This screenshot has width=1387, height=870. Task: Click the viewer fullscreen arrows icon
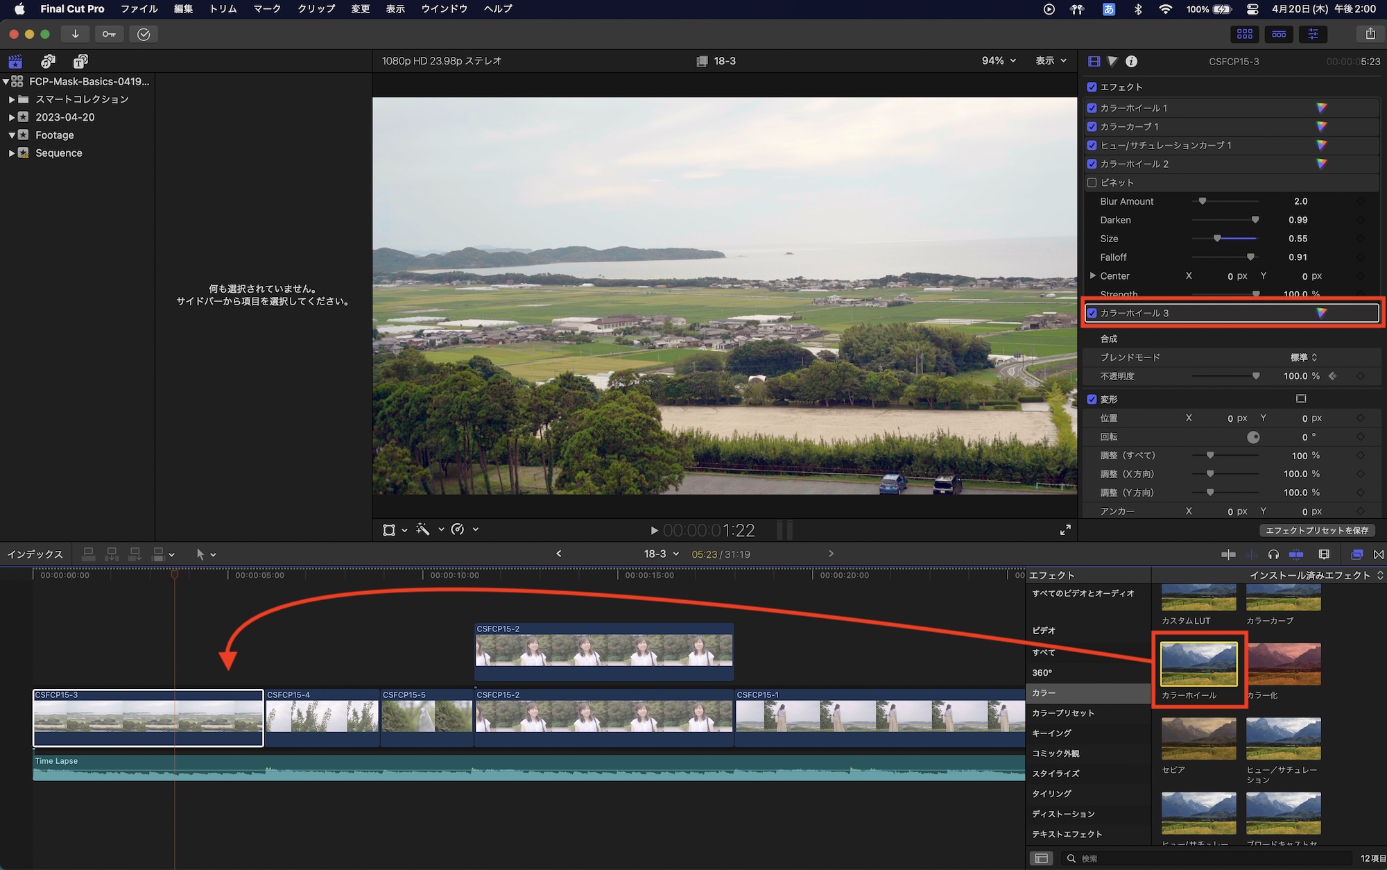[x=1065, y=530]
